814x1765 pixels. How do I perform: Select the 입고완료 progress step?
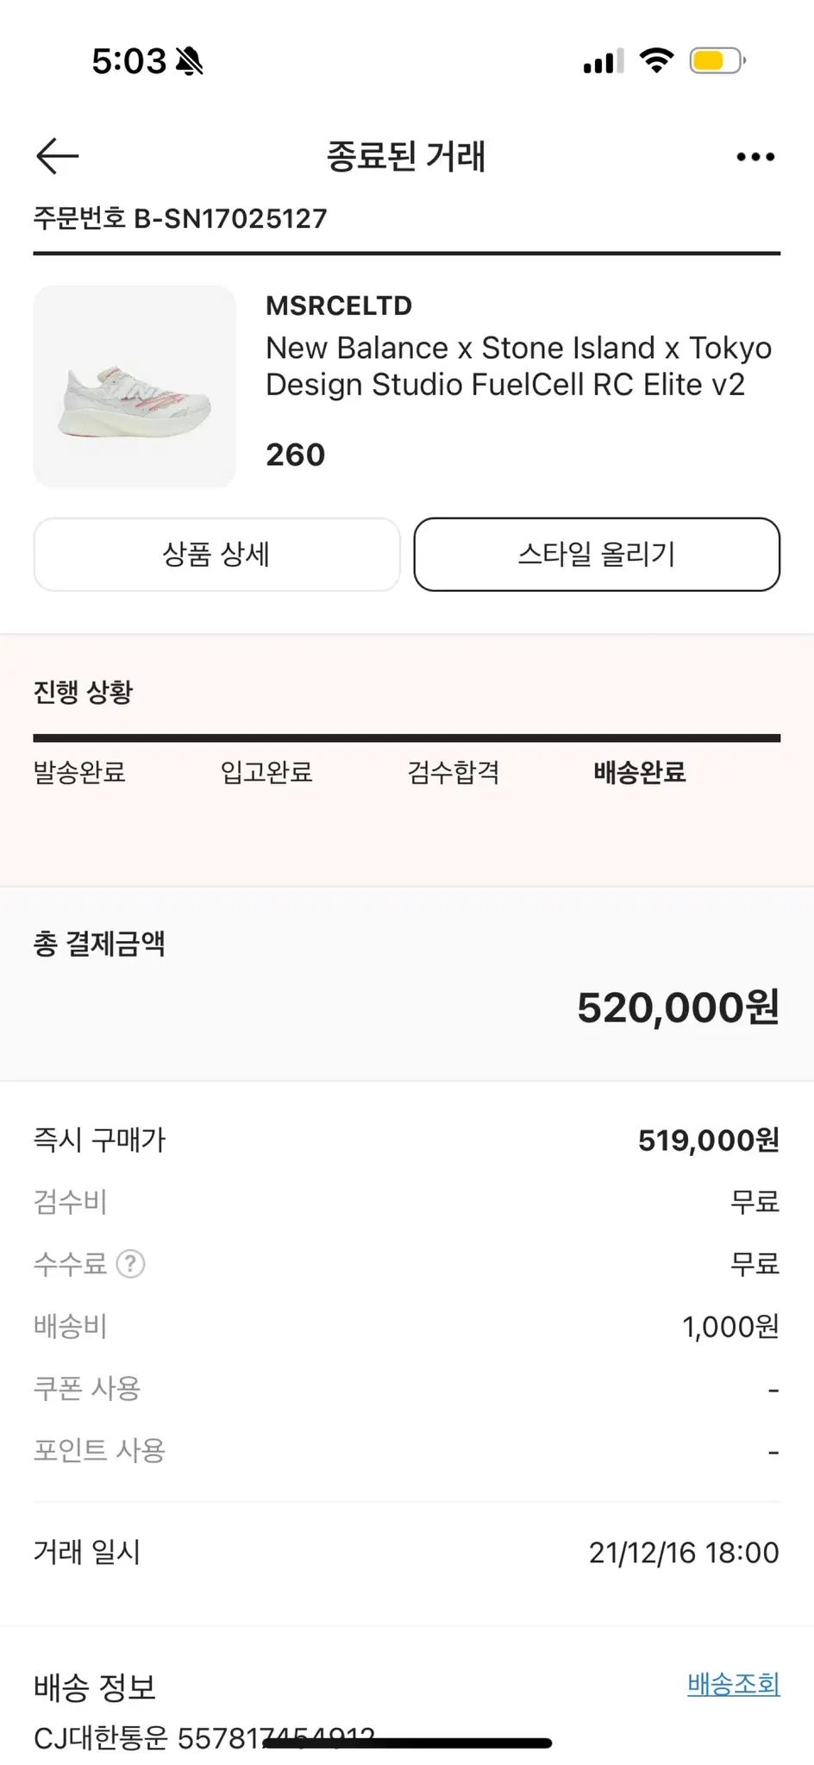pos(266,771)
